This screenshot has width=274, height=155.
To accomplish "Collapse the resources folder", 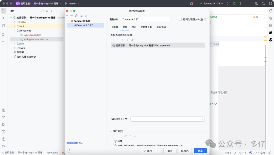I will tap(14, 31).
